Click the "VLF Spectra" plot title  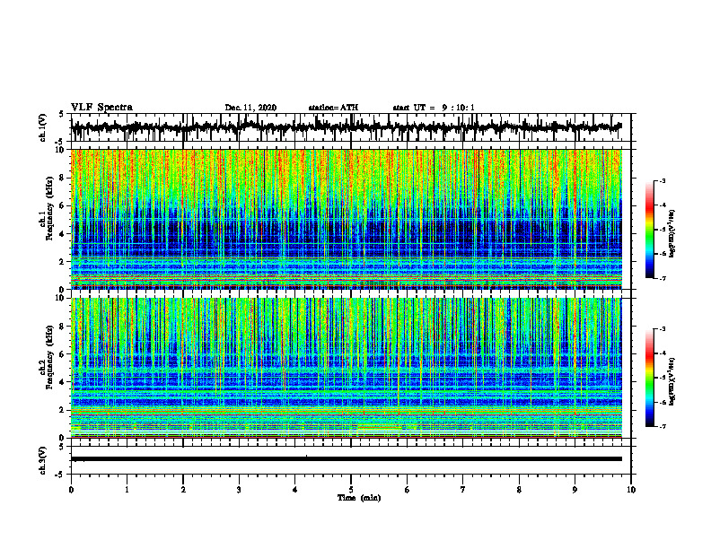[x=101, y=108]
